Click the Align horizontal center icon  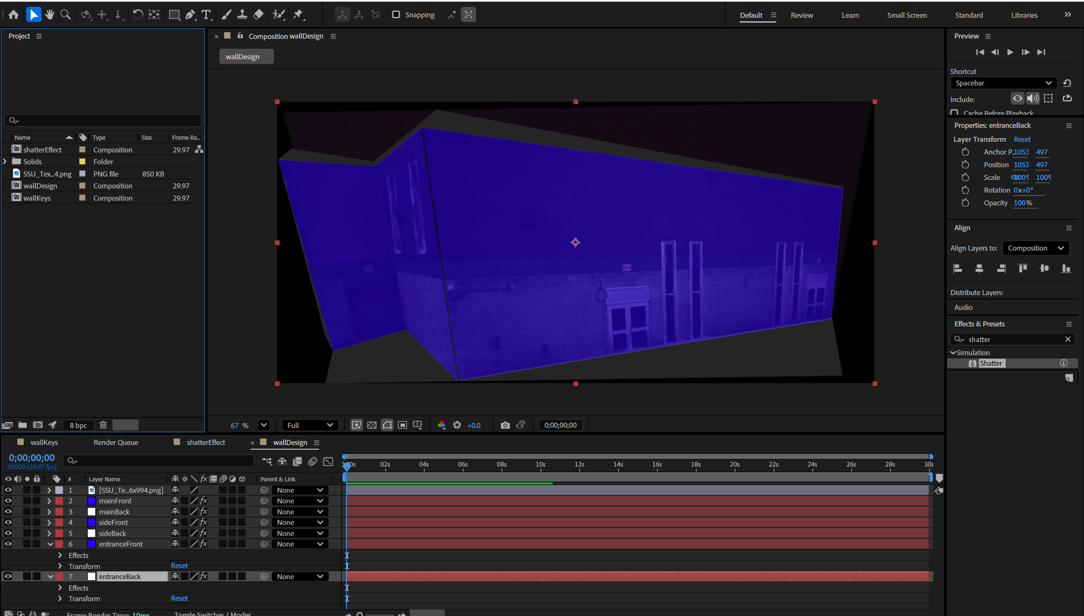(979, 268)
